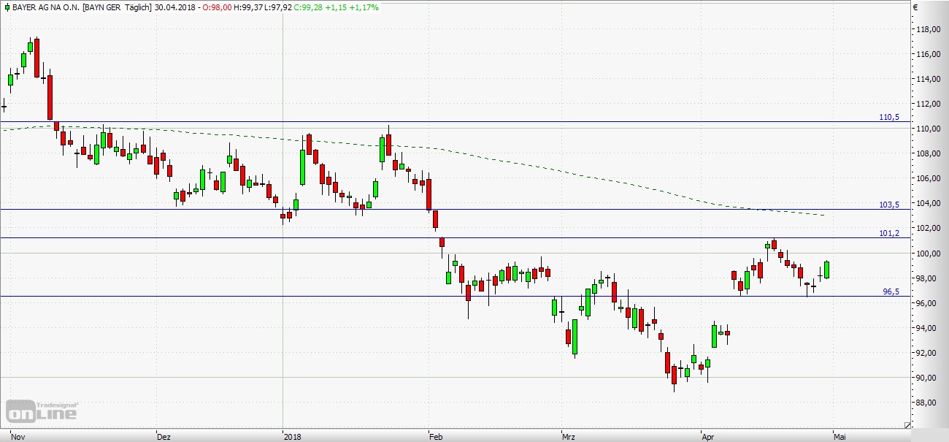Click the Mrz label on date axis
The width and height of the screenshot is (949, 442).
569,436
